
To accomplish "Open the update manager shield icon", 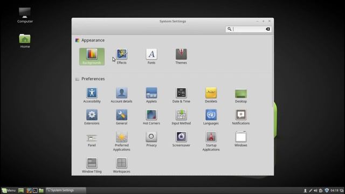I will coord(327,190).
